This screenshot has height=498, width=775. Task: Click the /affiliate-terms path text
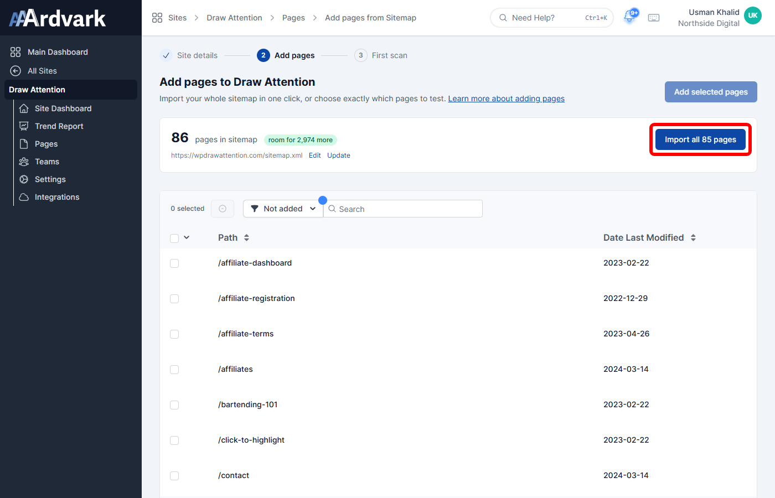click(x=246, y=334)
